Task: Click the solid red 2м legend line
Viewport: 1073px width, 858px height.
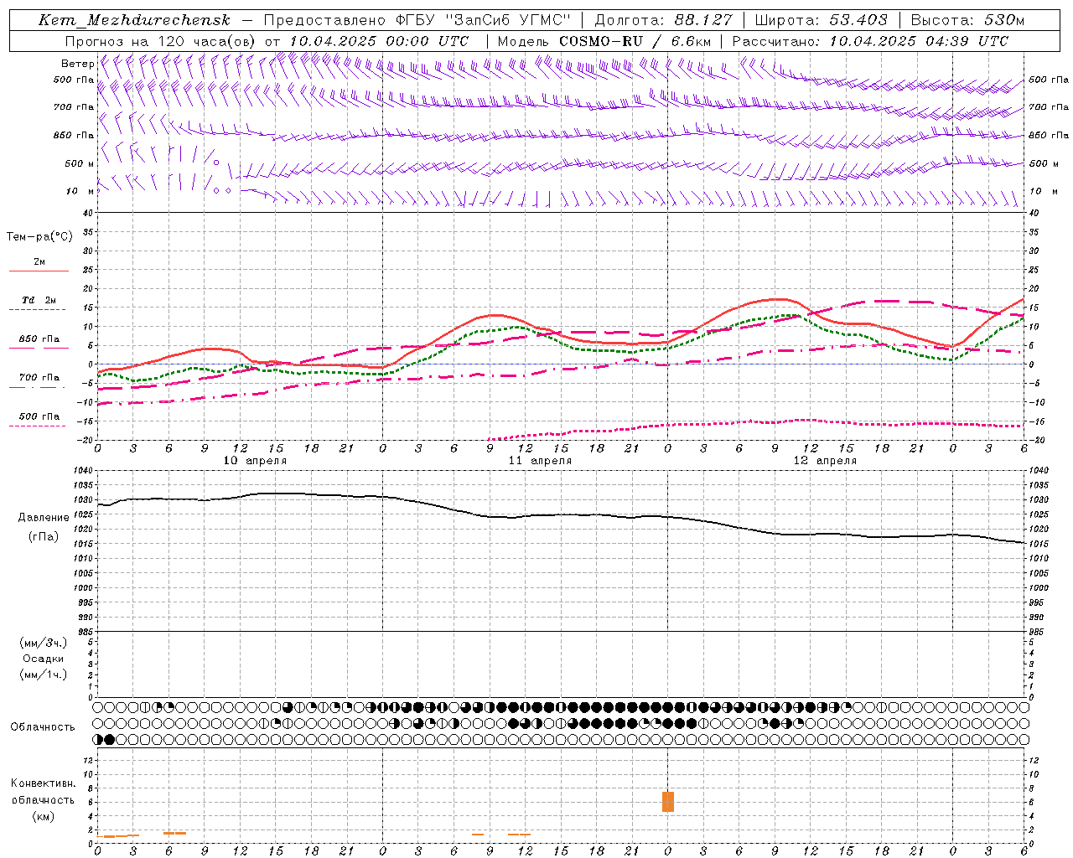Action: [39, 271]
